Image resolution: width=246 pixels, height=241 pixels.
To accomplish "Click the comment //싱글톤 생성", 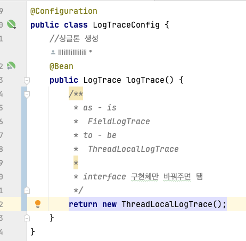I will pos(73,38).
